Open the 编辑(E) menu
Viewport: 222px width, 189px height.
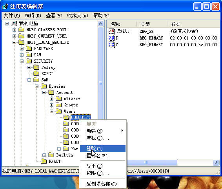click(x=33, y=16)
